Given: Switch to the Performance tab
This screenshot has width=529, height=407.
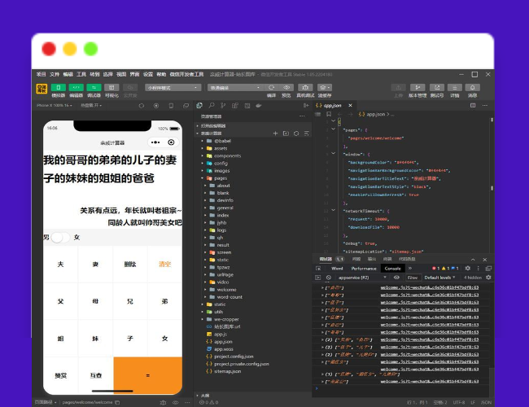Looking at the screenshot, I should (x=364, y=268).
